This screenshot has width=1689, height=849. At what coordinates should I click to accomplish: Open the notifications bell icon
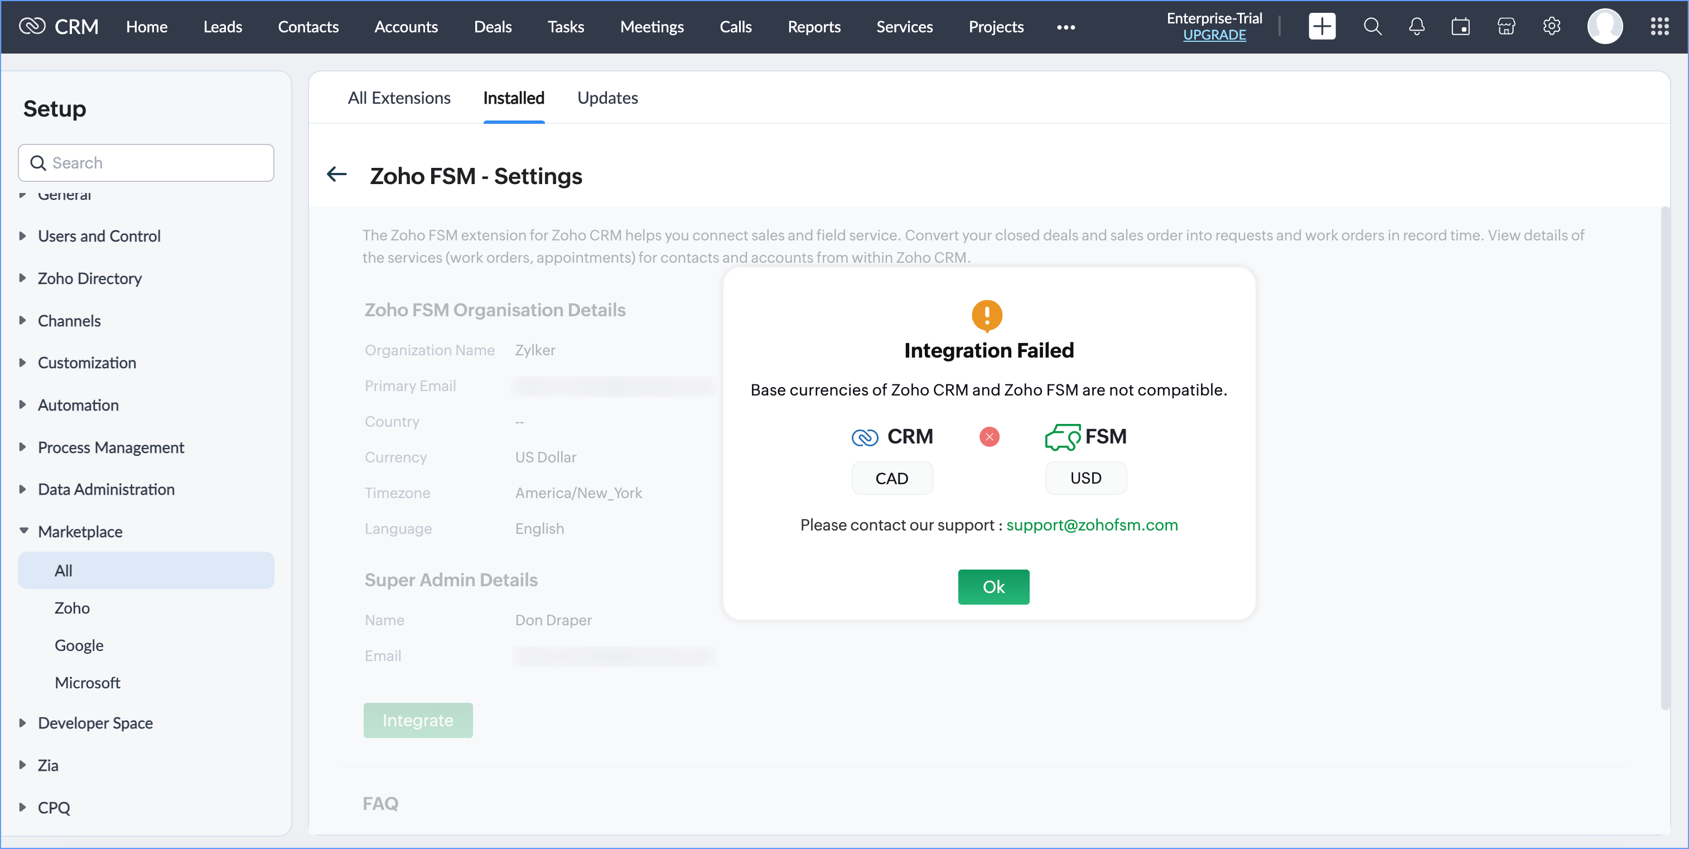point(1416,27)
